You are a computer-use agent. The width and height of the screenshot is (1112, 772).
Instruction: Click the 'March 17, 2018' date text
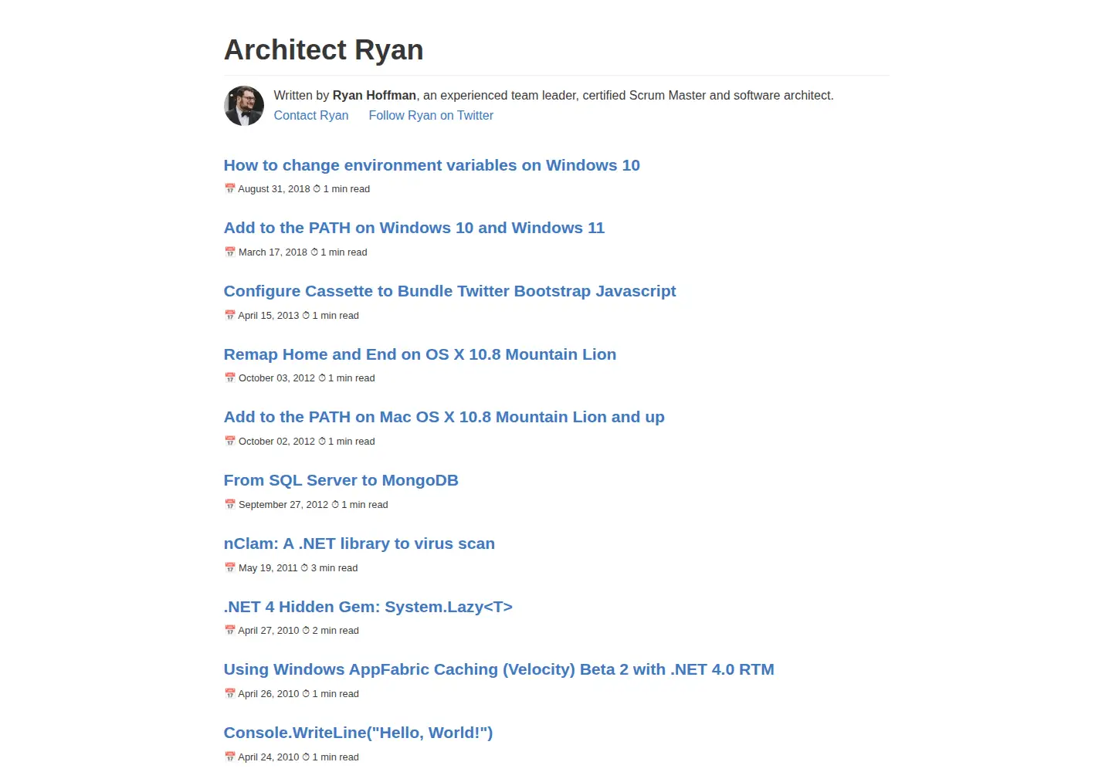click(273, 252)
